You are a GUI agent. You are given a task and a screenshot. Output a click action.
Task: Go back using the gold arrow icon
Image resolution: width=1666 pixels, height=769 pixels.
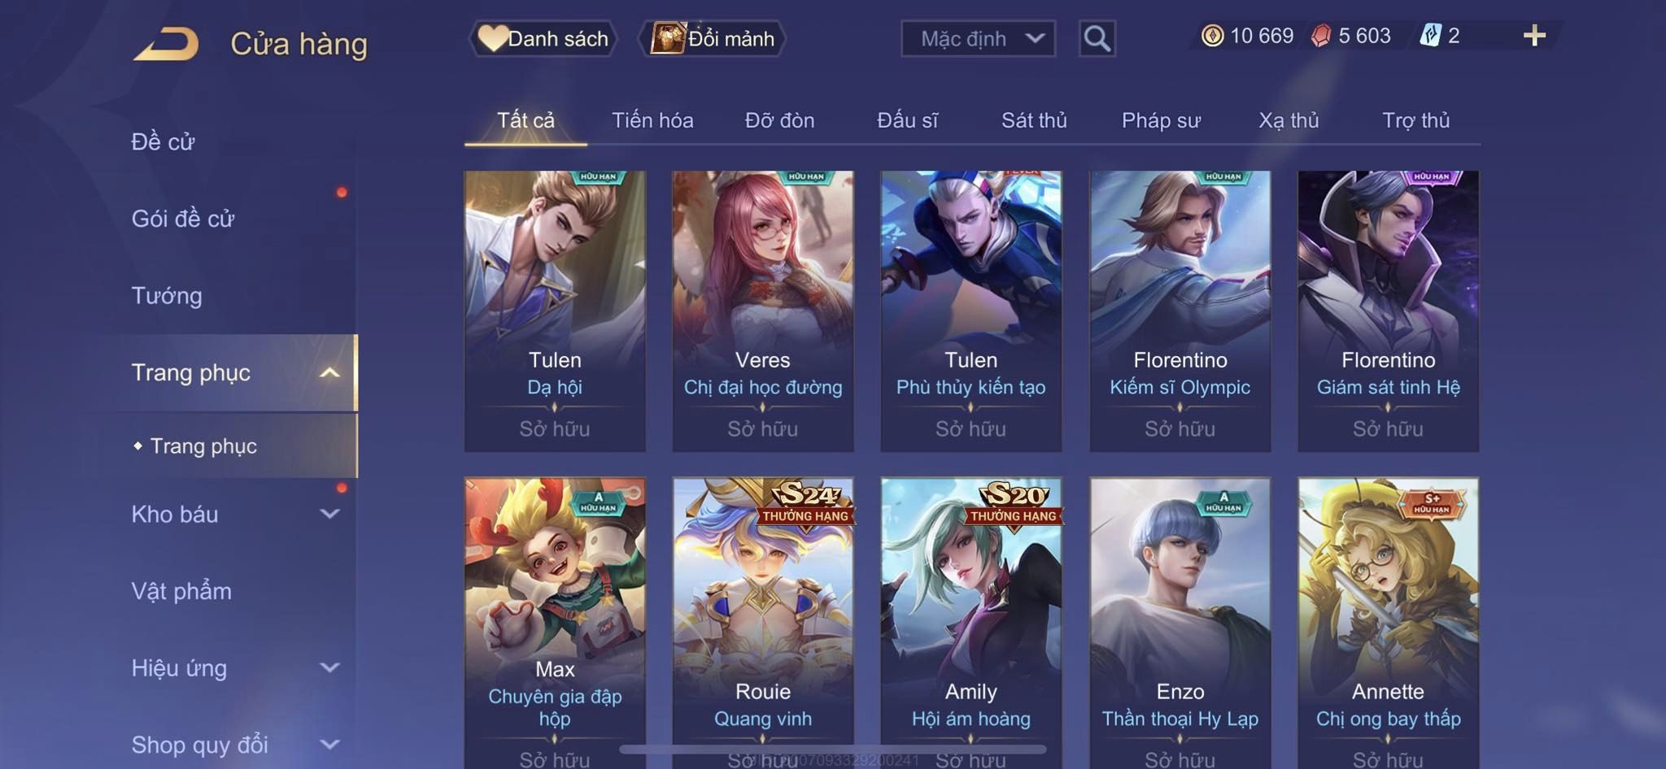(x=167, y=44)
